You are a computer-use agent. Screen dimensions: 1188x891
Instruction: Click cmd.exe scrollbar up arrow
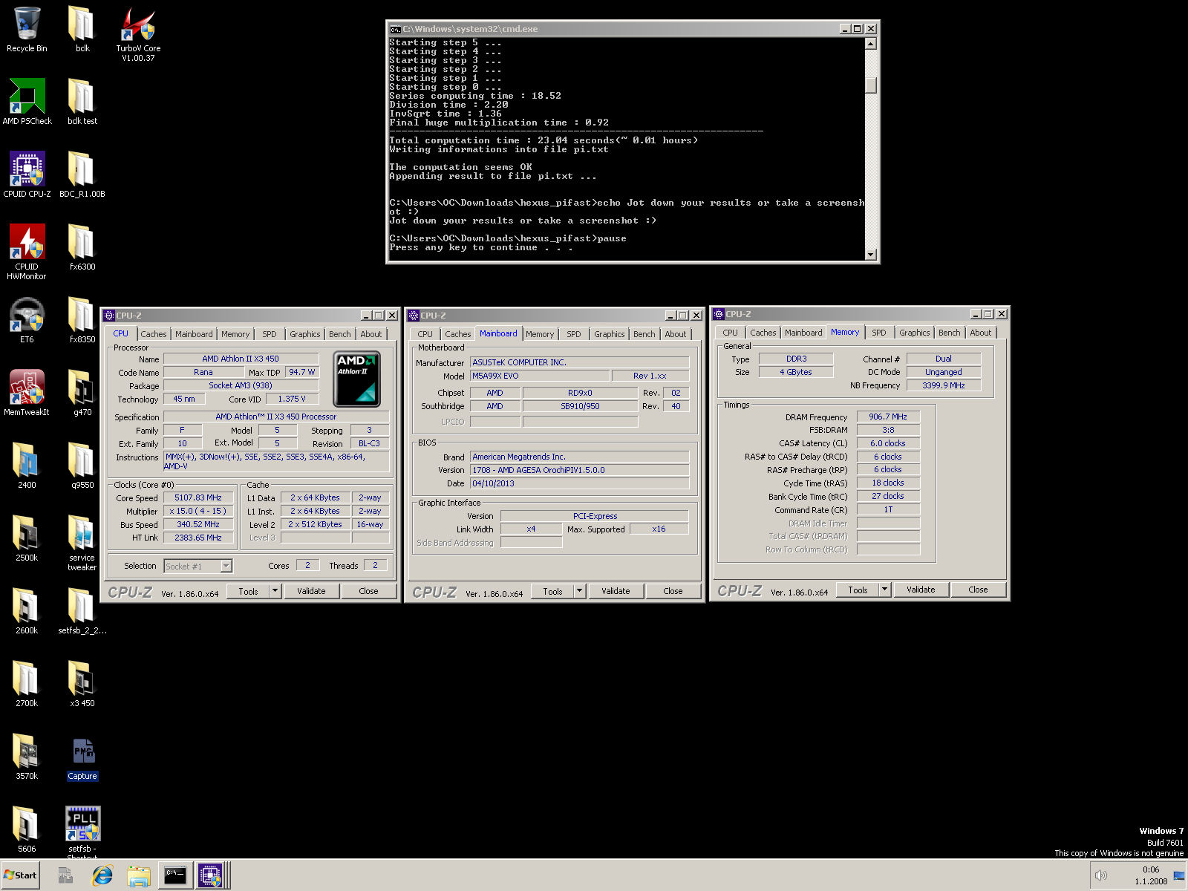[871, 44]
